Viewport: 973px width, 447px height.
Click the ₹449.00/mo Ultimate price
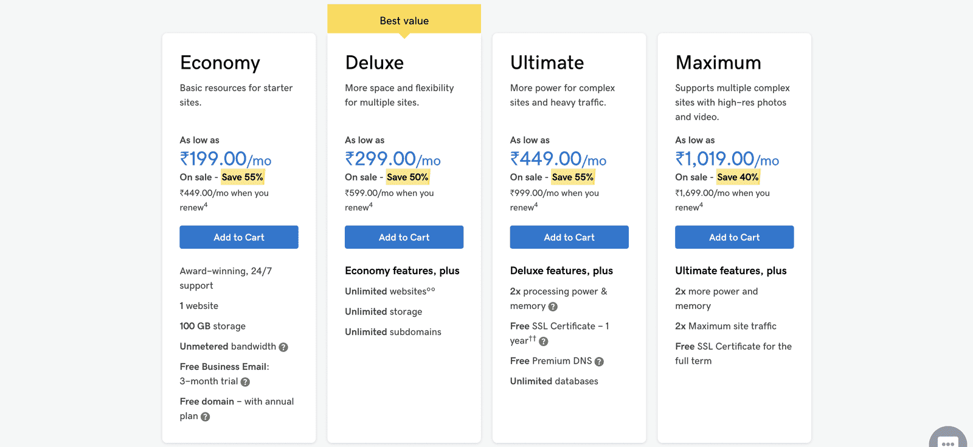pyautogui.click(x=558, y=159)
